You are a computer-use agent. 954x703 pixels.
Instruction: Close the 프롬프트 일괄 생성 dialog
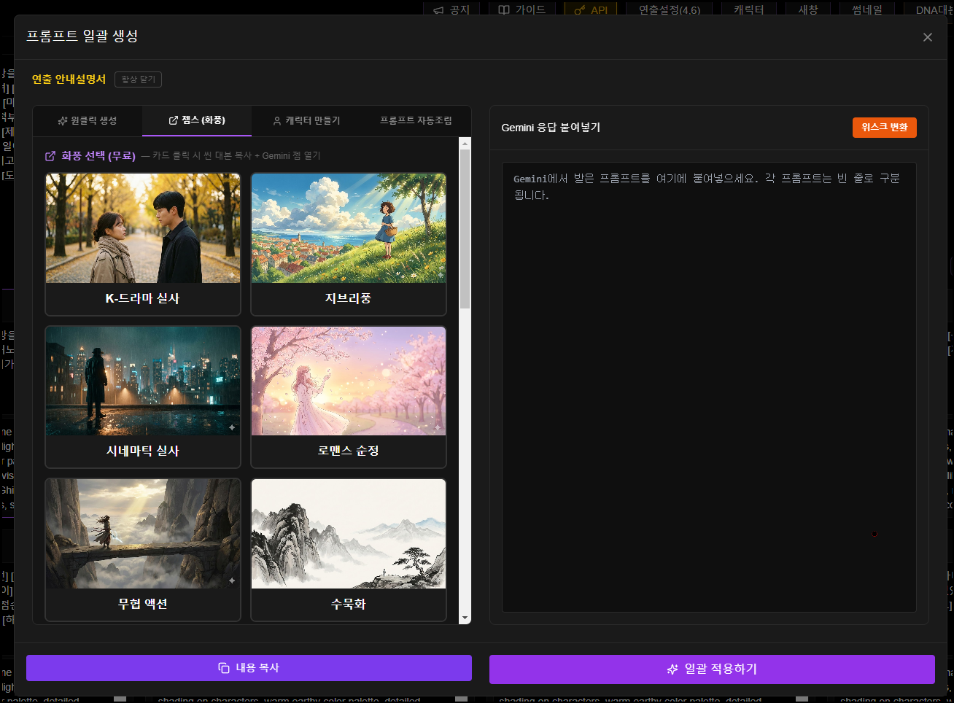pos(927,37)
